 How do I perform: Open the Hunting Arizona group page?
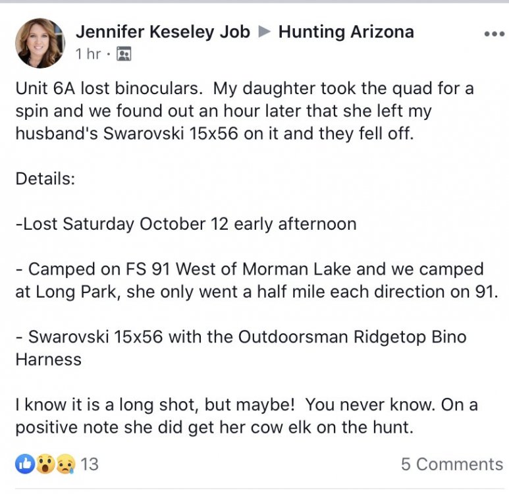pyautogui.click(x=346, y=32)
